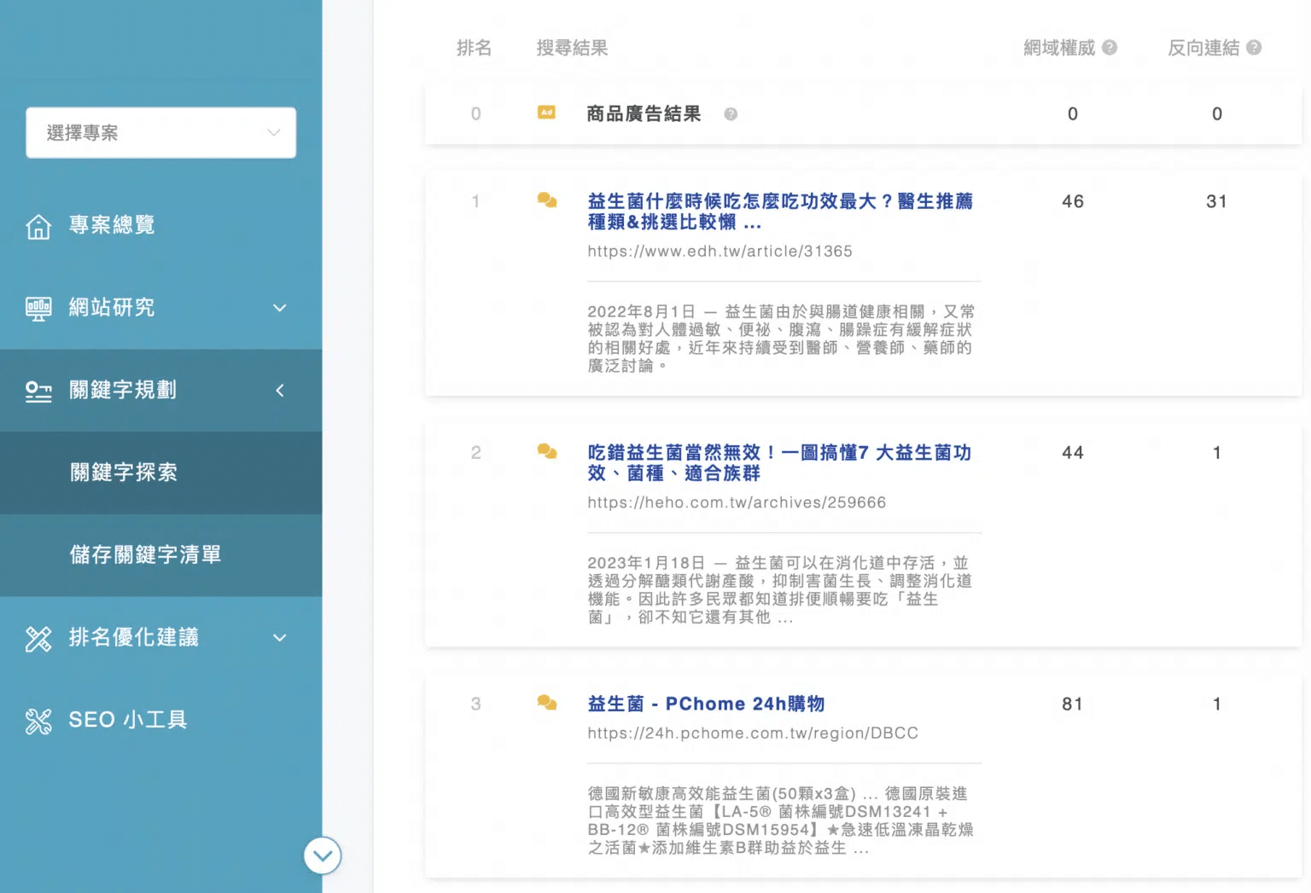Click the yellow Ad badge icon

(546, 113)
